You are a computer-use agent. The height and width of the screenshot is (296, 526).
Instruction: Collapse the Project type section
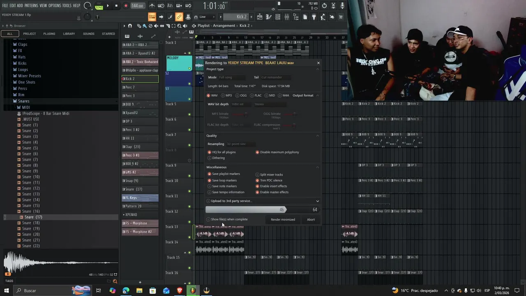pos(317,69)
